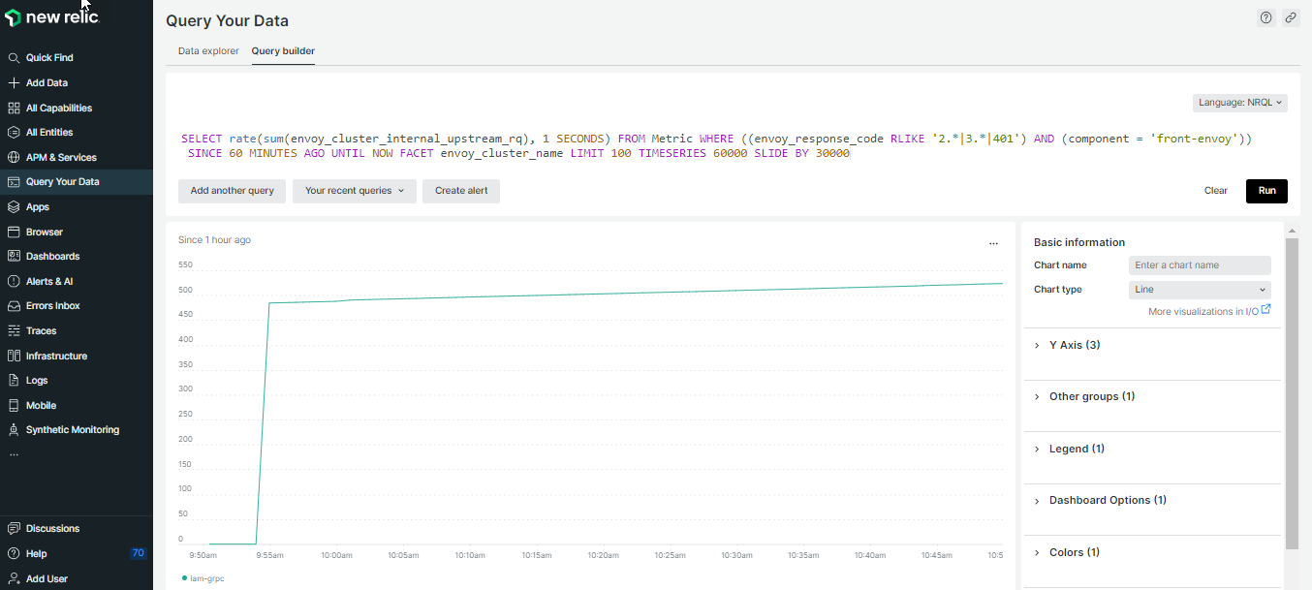1312x590 pixels.
Task: Click the Synthetic Monitoring icon
Action: (14, 430)
